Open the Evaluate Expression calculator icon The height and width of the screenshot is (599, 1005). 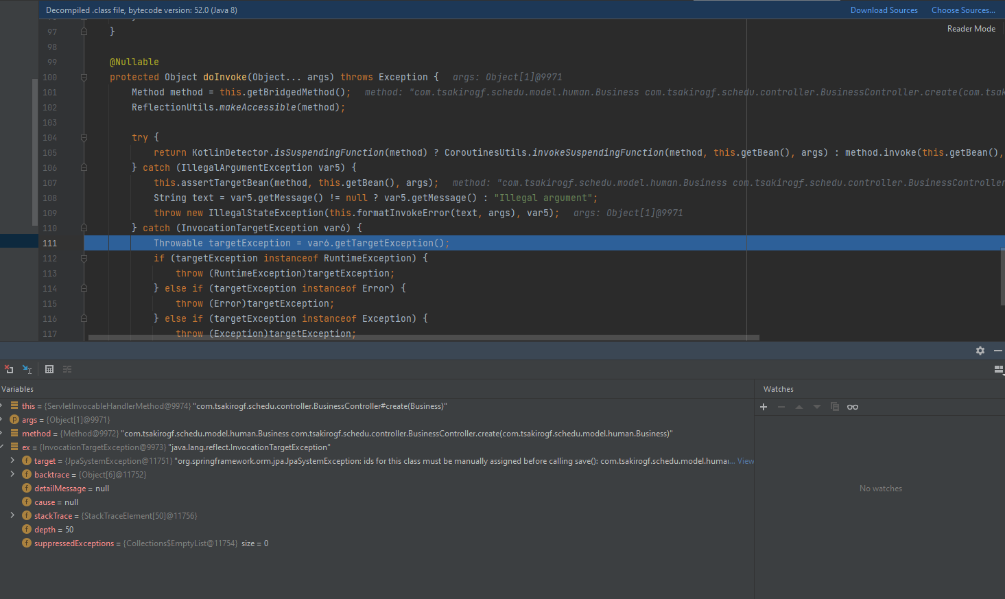(49, 369)
